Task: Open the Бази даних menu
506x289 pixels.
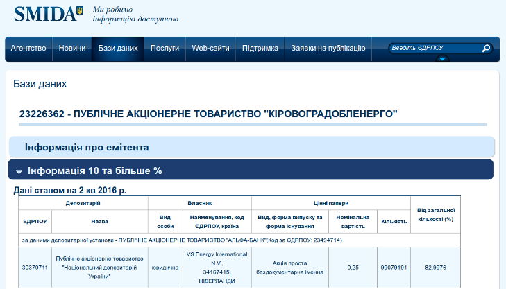Action: tap(118, 49)
